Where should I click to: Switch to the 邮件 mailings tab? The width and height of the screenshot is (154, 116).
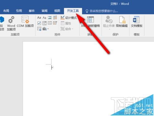pyautogui.click(x=32, y=11)
